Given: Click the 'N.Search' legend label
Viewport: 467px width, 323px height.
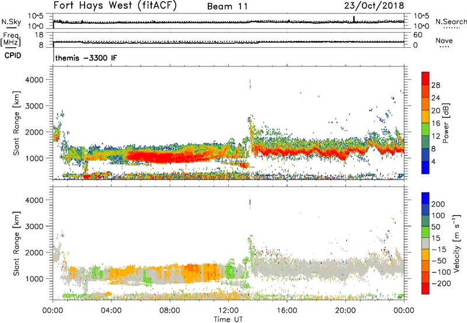Looking at the screenshot, I should click(x=451, y=22).
